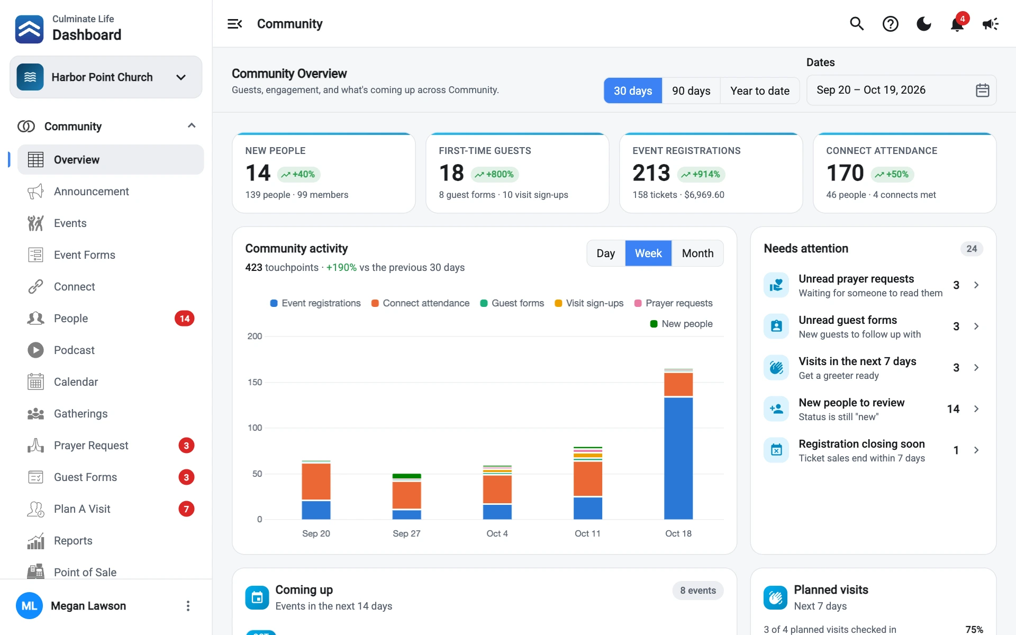Viewport: 1016px width, 635px height.
Task: Expand Harbor Point Church dropdown
Action: [106, 77]
